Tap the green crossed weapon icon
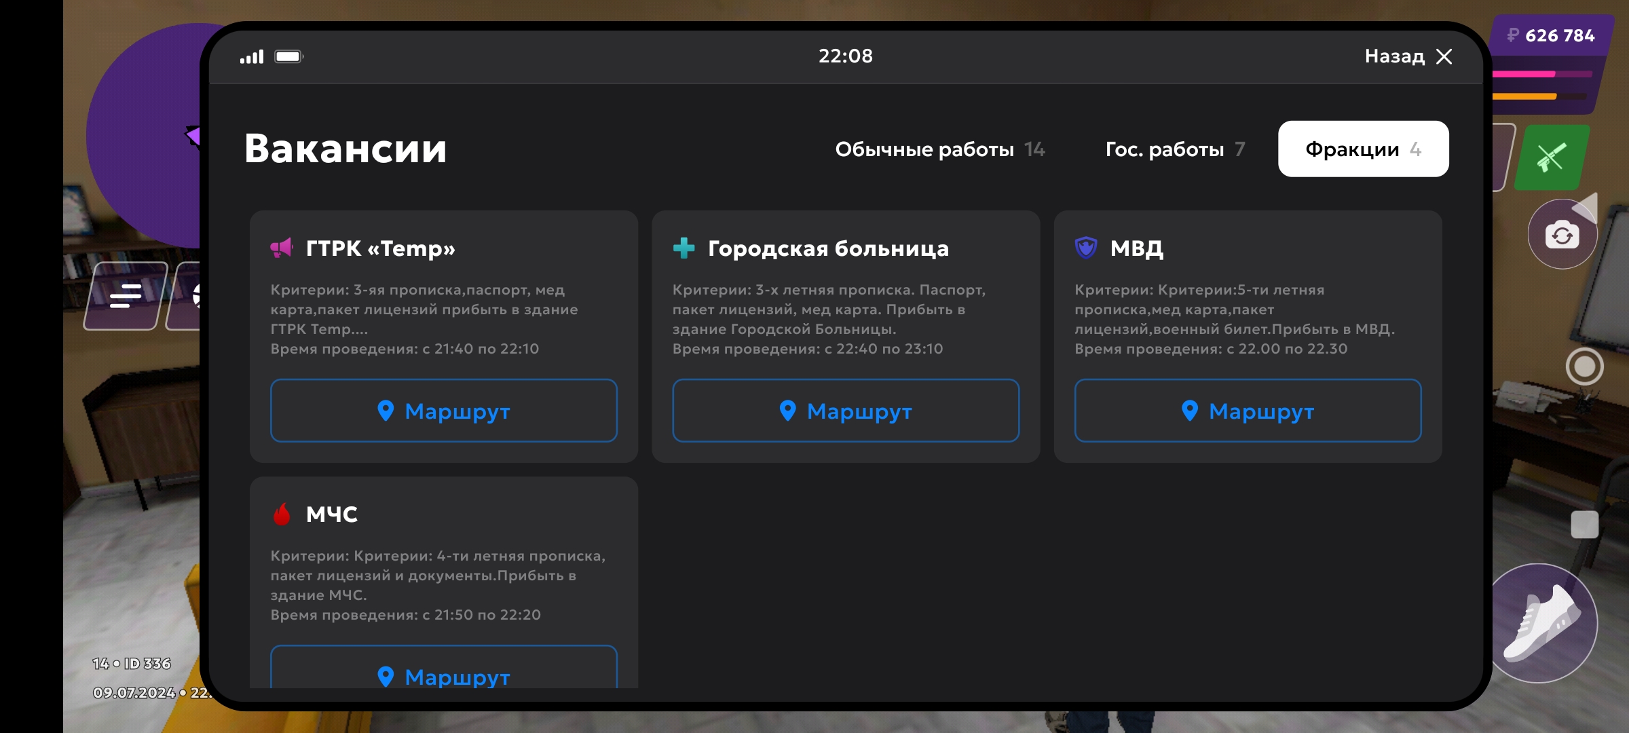 [1551, 157]
